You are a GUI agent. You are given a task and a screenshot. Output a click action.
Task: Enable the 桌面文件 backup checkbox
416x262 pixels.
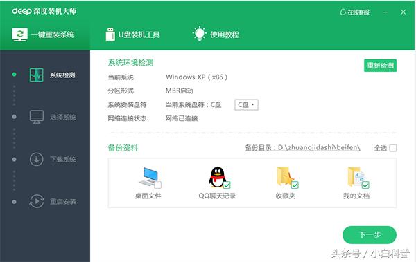click(157, 185)
